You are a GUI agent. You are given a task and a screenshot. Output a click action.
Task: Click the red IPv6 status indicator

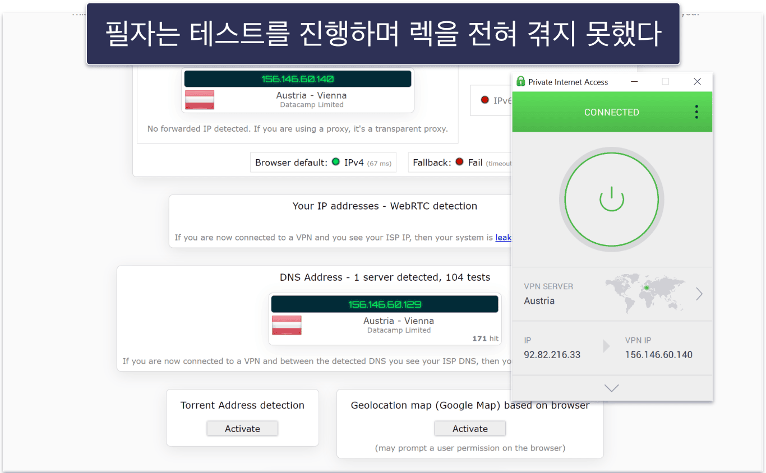484,100
